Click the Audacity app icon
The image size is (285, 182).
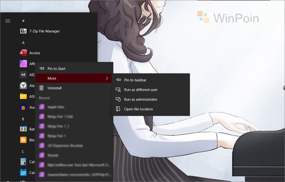(23, 107)
